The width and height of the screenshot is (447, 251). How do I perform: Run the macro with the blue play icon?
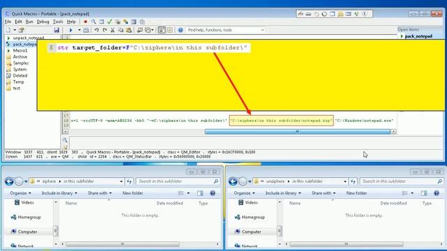(x=71, y=30)
